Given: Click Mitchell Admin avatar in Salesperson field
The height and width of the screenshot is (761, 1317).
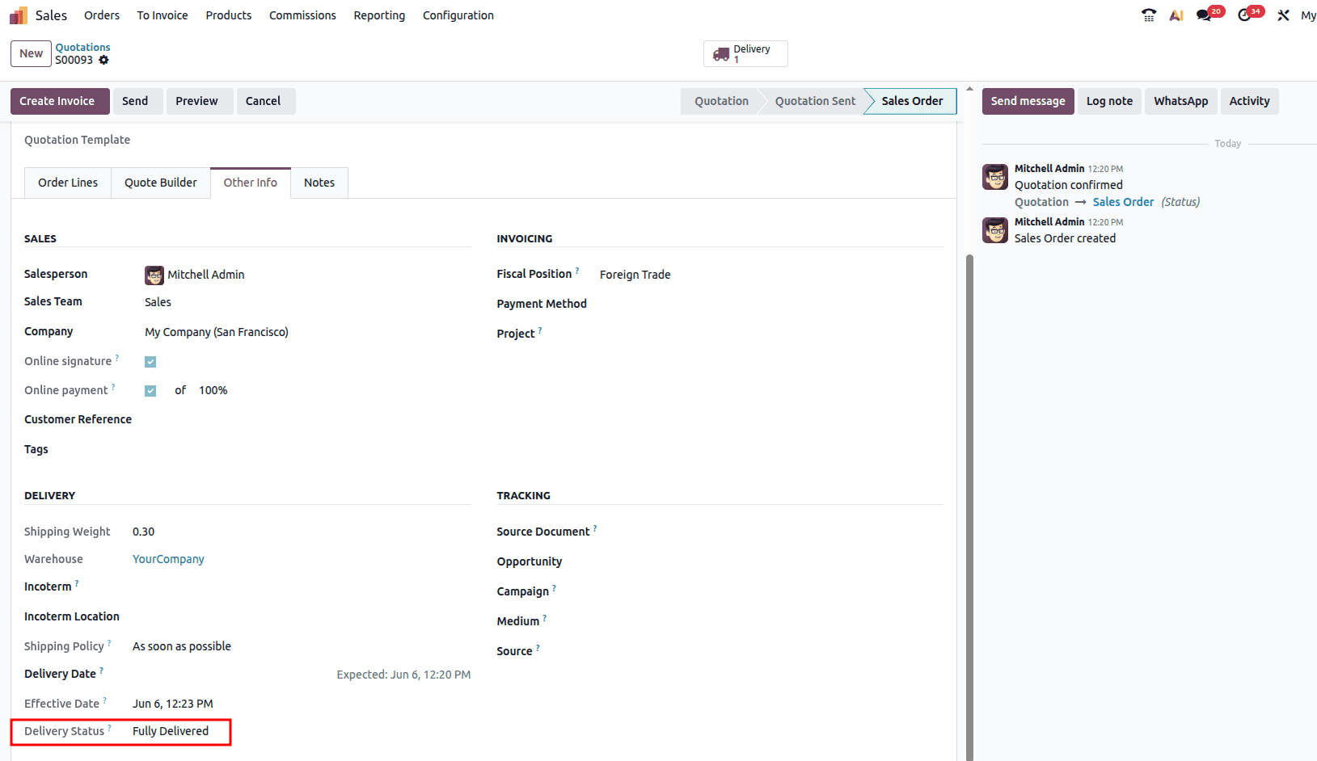Looking at the screenshot, I should (x=154, y=275).
